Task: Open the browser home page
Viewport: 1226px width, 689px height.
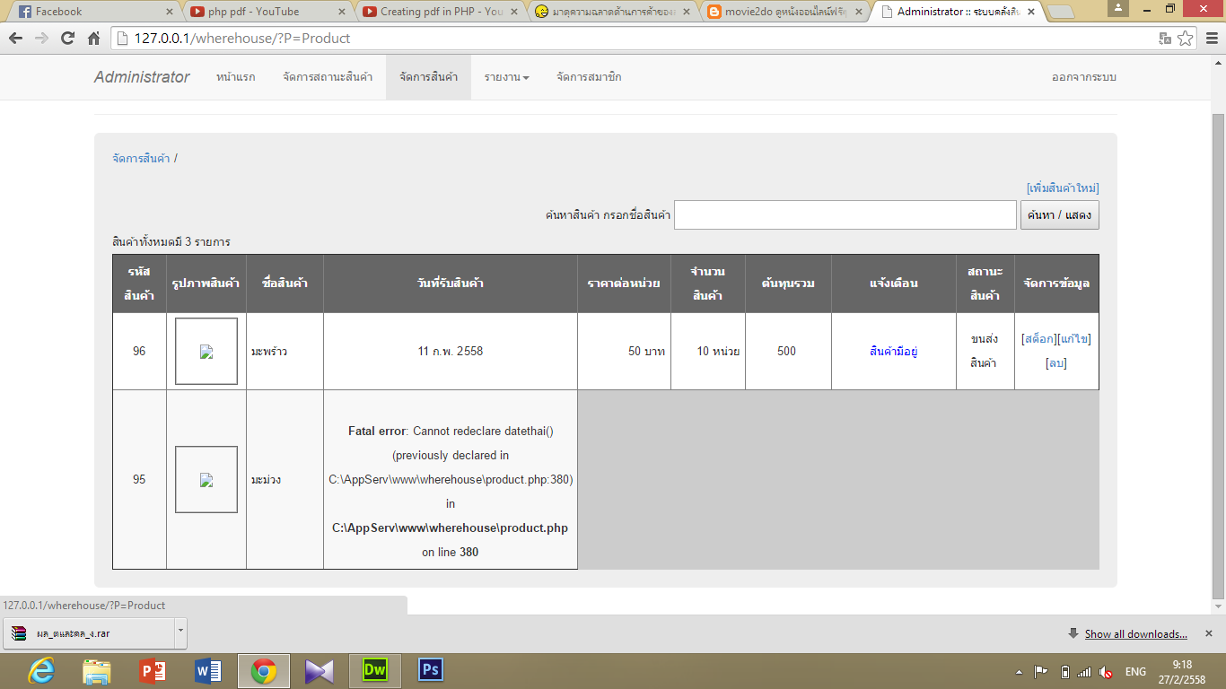Action: (x=93, y=39)
